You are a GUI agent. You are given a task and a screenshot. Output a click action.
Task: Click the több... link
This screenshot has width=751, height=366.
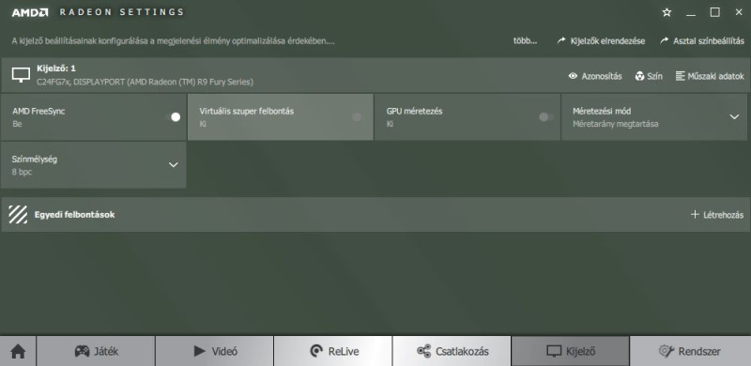[x=525, y=41]
